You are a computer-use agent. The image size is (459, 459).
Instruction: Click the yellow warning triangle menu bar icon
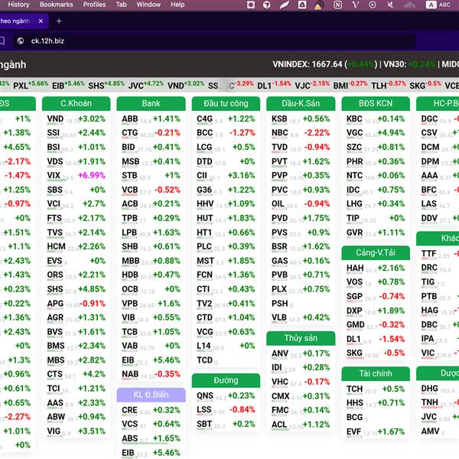(x=317, y=5)
